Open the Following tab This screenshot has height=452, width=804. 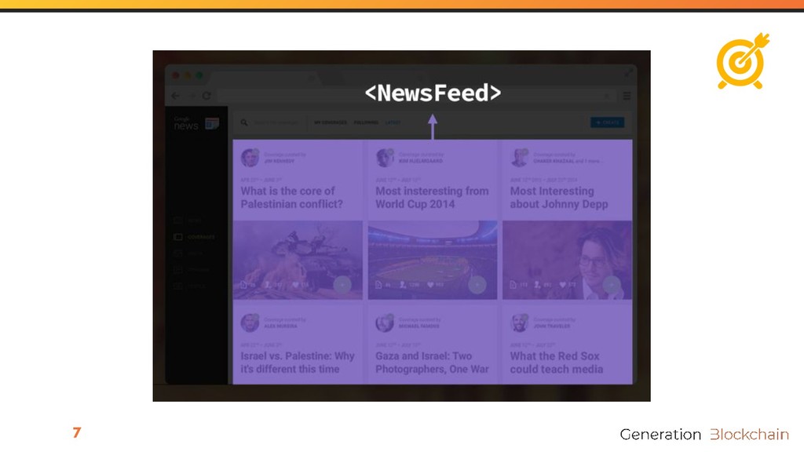pos(366,122)
